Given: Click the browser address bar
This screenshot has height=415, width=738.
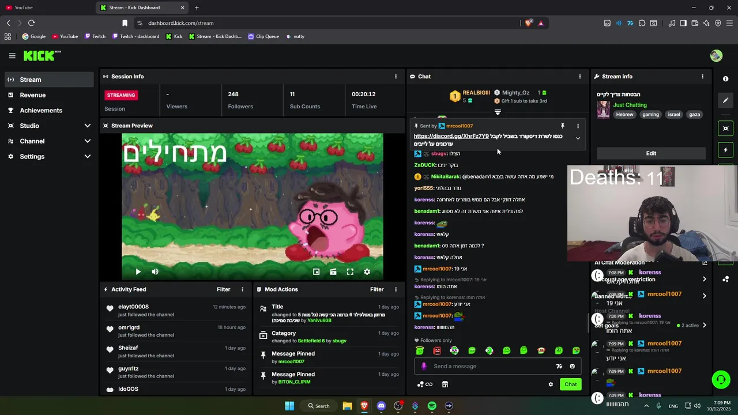Looking at the screenshot, I should click(329, 23).
